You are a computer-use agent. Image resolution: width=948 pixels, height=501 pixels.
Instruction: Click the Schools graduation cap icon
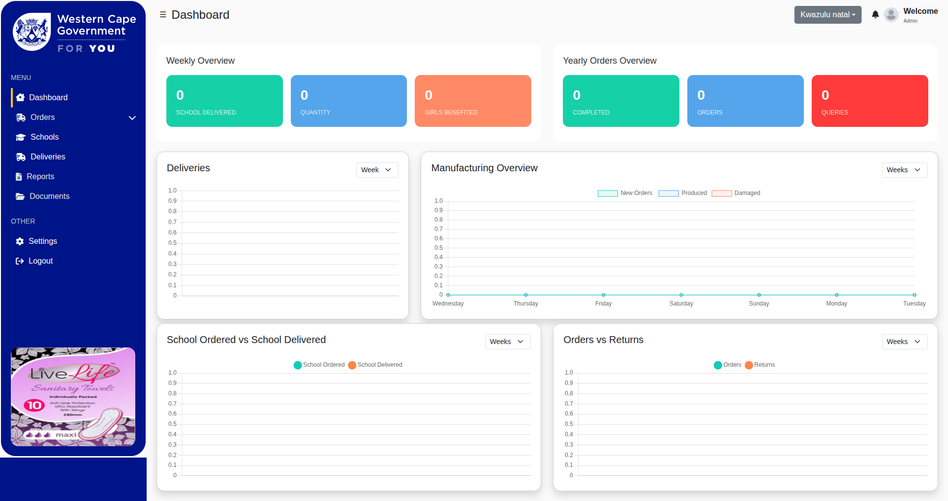tap(20, 137)
